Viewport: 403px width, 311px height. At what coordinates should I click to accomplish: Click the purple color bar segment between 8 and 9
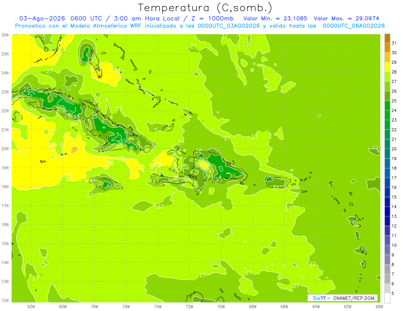point(387,259)
